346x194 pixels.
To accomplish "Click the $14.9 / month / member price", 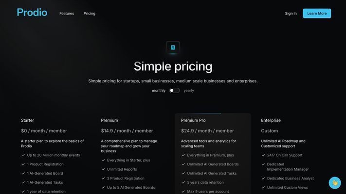I will 127,130.
